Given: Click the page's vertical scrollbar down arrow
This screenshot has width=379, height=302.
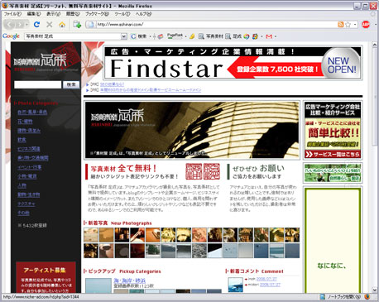Looking at the screenshot, I should 374,290.
